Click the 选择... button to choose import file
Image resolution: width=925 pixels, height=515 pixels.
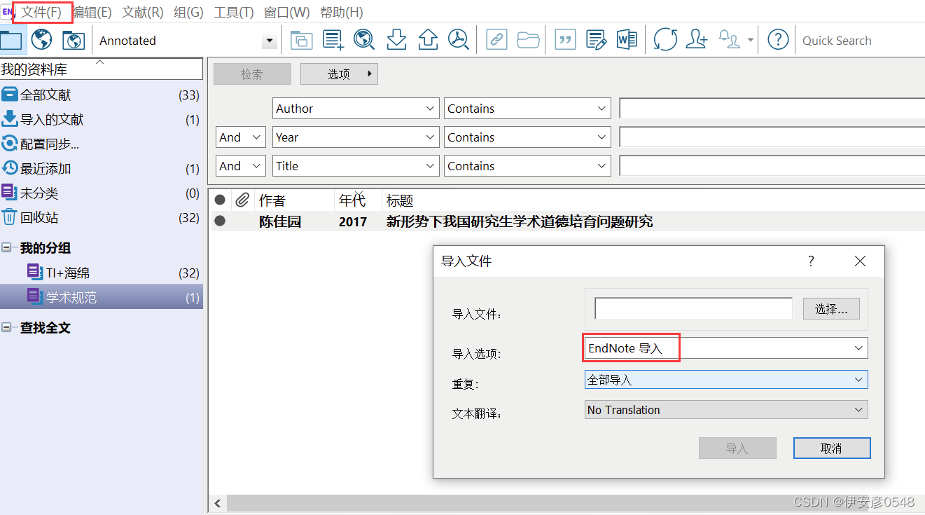coord(831,308)
